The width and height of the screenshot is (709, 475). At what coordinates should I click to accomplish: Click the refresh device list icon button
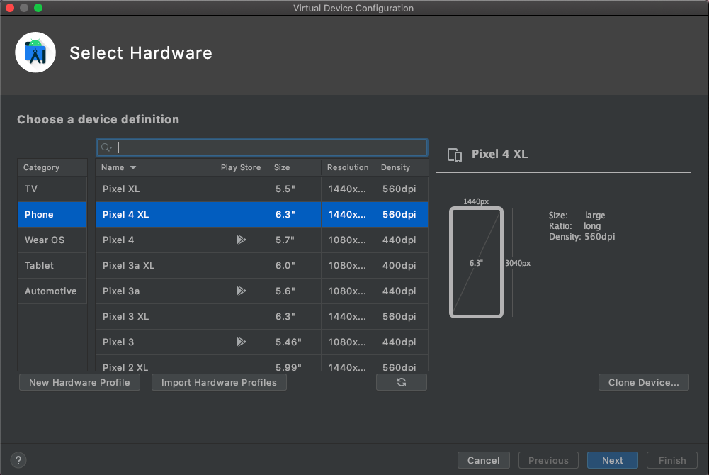pyautogui.click(x=402, y=382)
